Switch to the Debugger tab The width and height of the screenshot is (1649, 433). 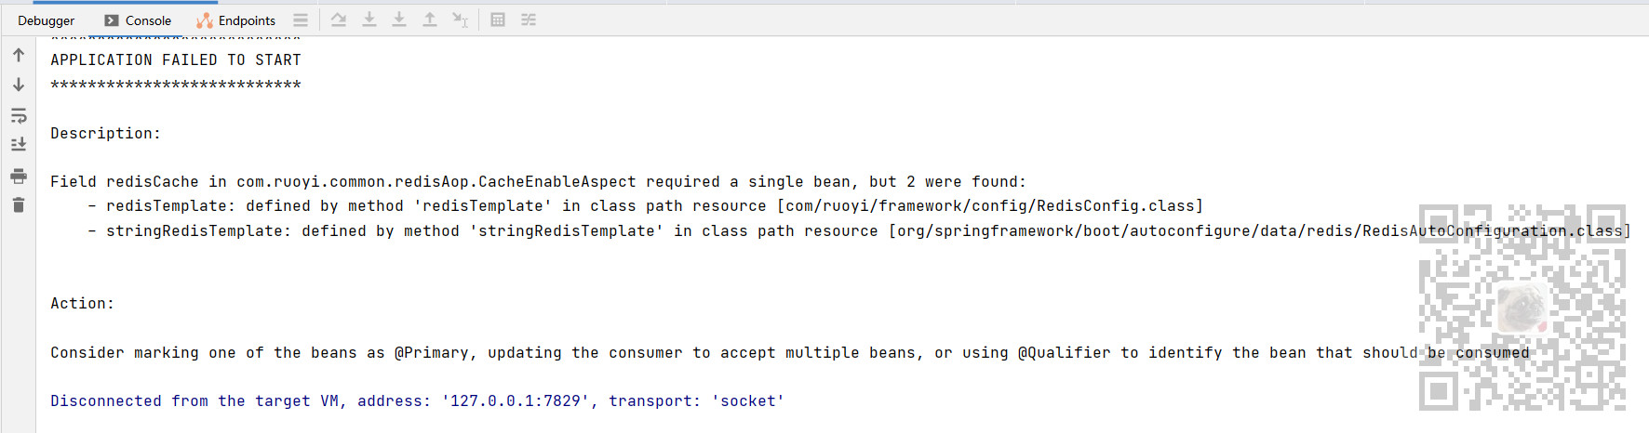tap(46, 20)
